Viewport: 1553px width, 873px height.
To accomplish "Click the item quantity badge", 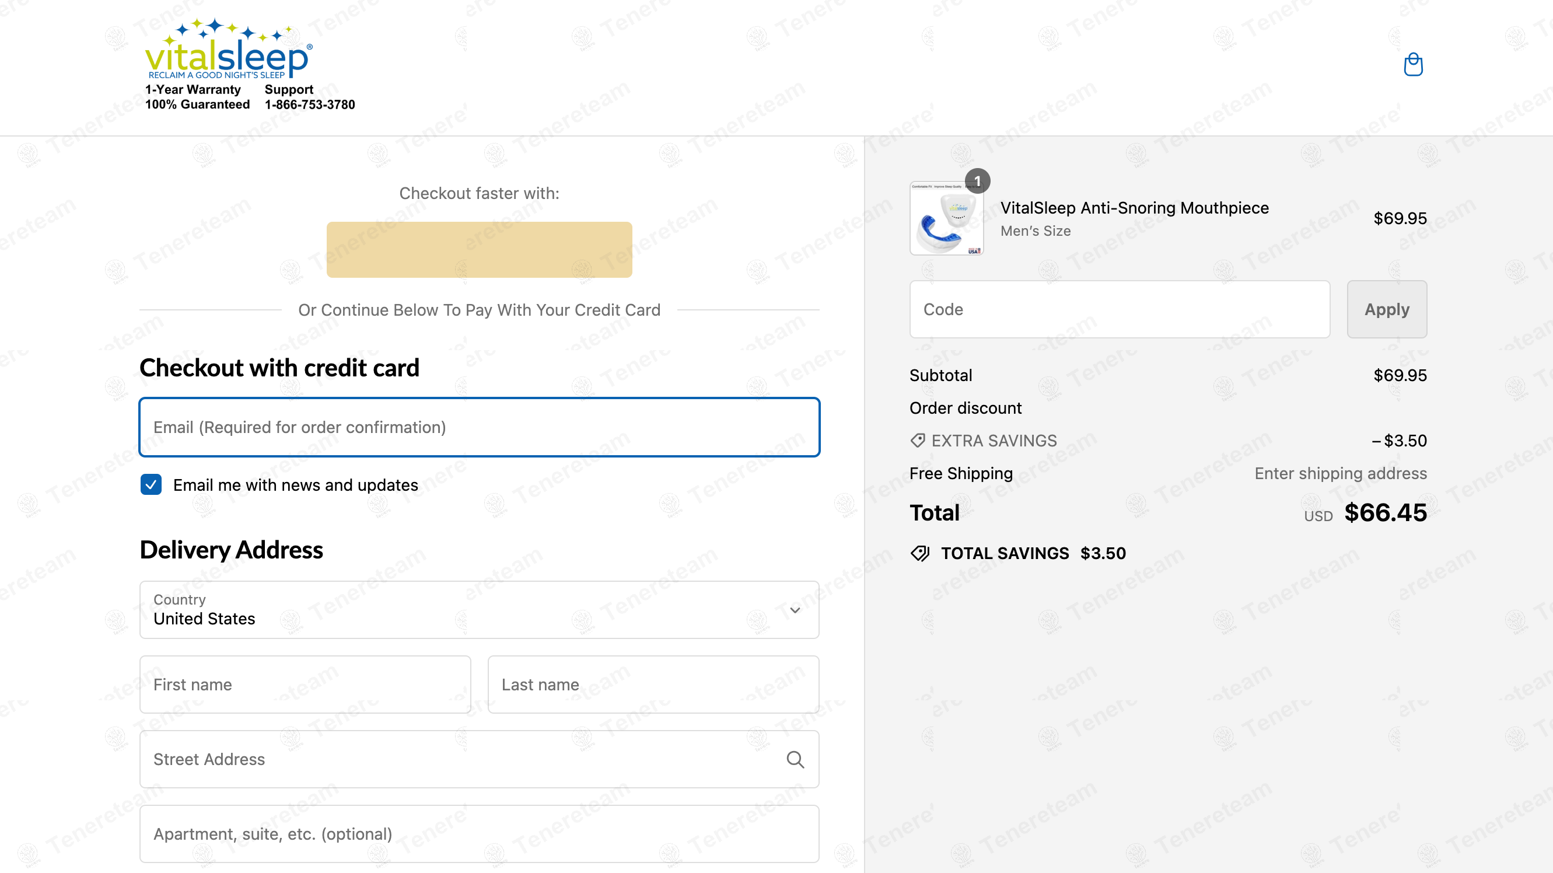I will [x=977, y=181].
